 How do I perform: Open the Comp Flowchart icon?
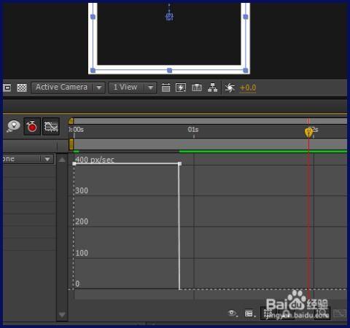coord(213,87)
